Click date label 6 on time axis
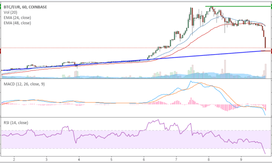This screenshot has height=163, width=272. click(x=144, y=160)
